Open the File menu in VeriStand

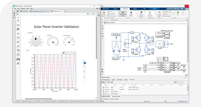pos(15,8)
